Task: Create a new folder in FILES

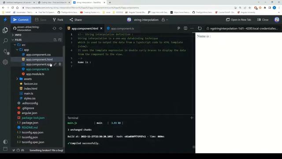Action: 60,40
